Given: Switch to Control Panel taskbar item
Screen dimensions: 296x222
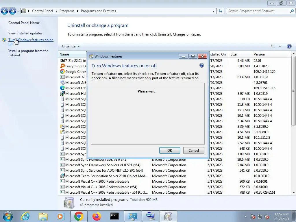Looking at the screenshot, I should click(132, 216).
